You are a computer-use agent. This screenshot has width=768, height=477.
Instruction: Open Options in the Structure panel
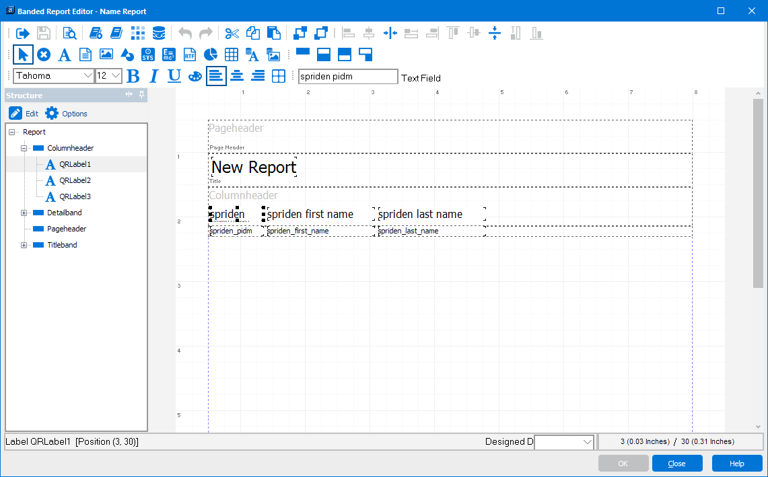(x=66, y=113)
